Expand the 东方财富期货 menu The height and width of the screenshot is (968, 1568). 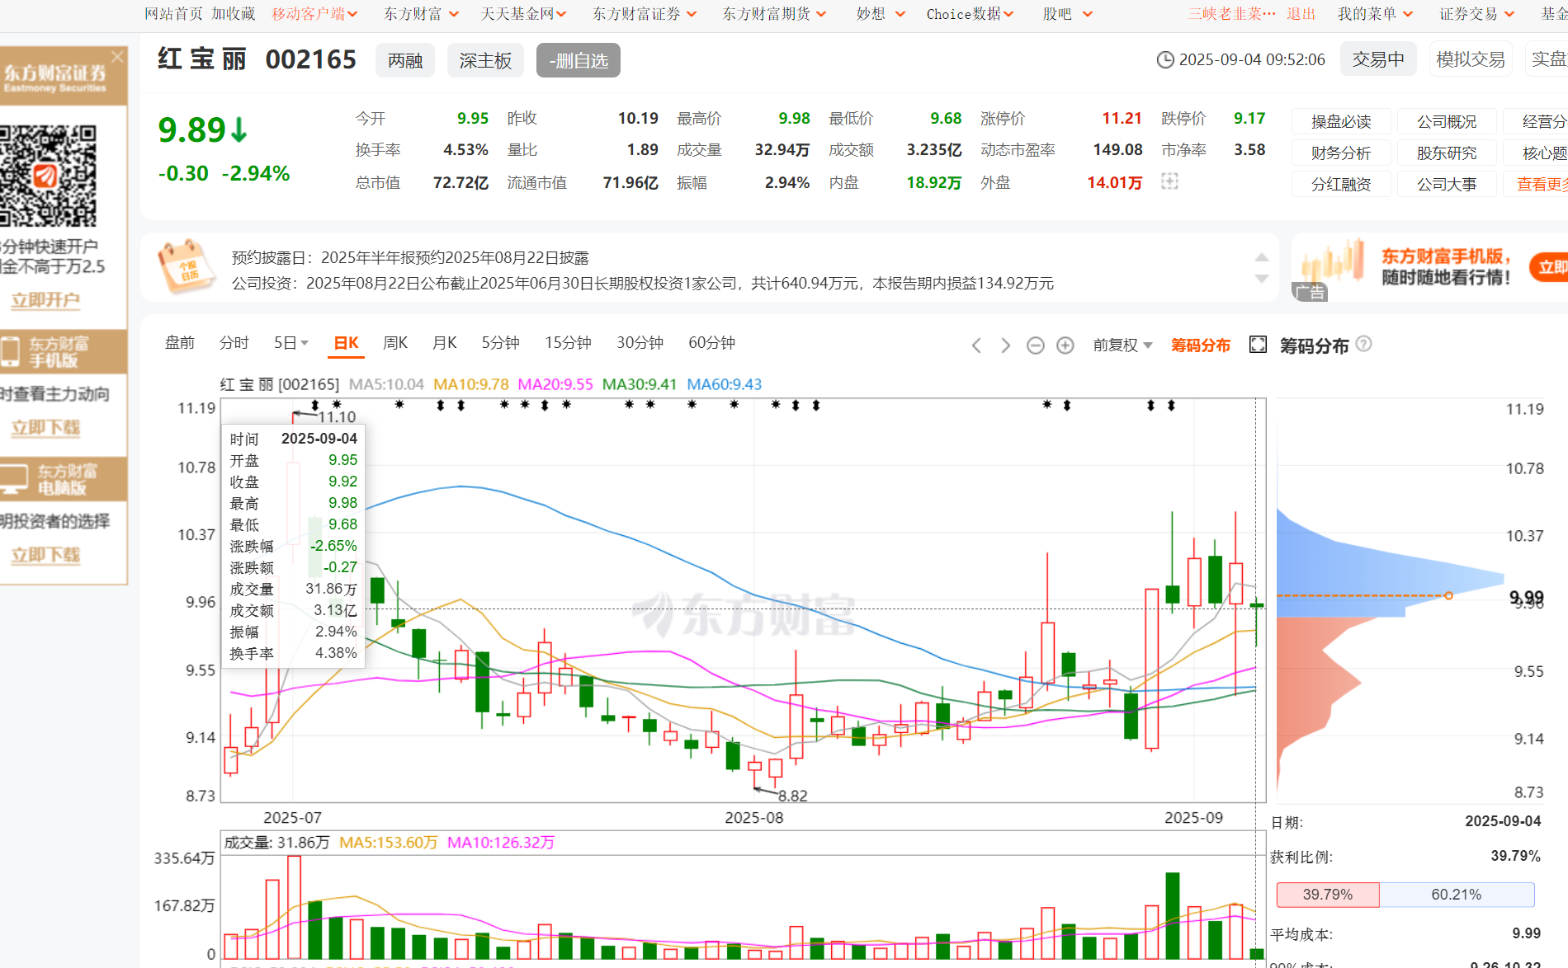(774, 14)
